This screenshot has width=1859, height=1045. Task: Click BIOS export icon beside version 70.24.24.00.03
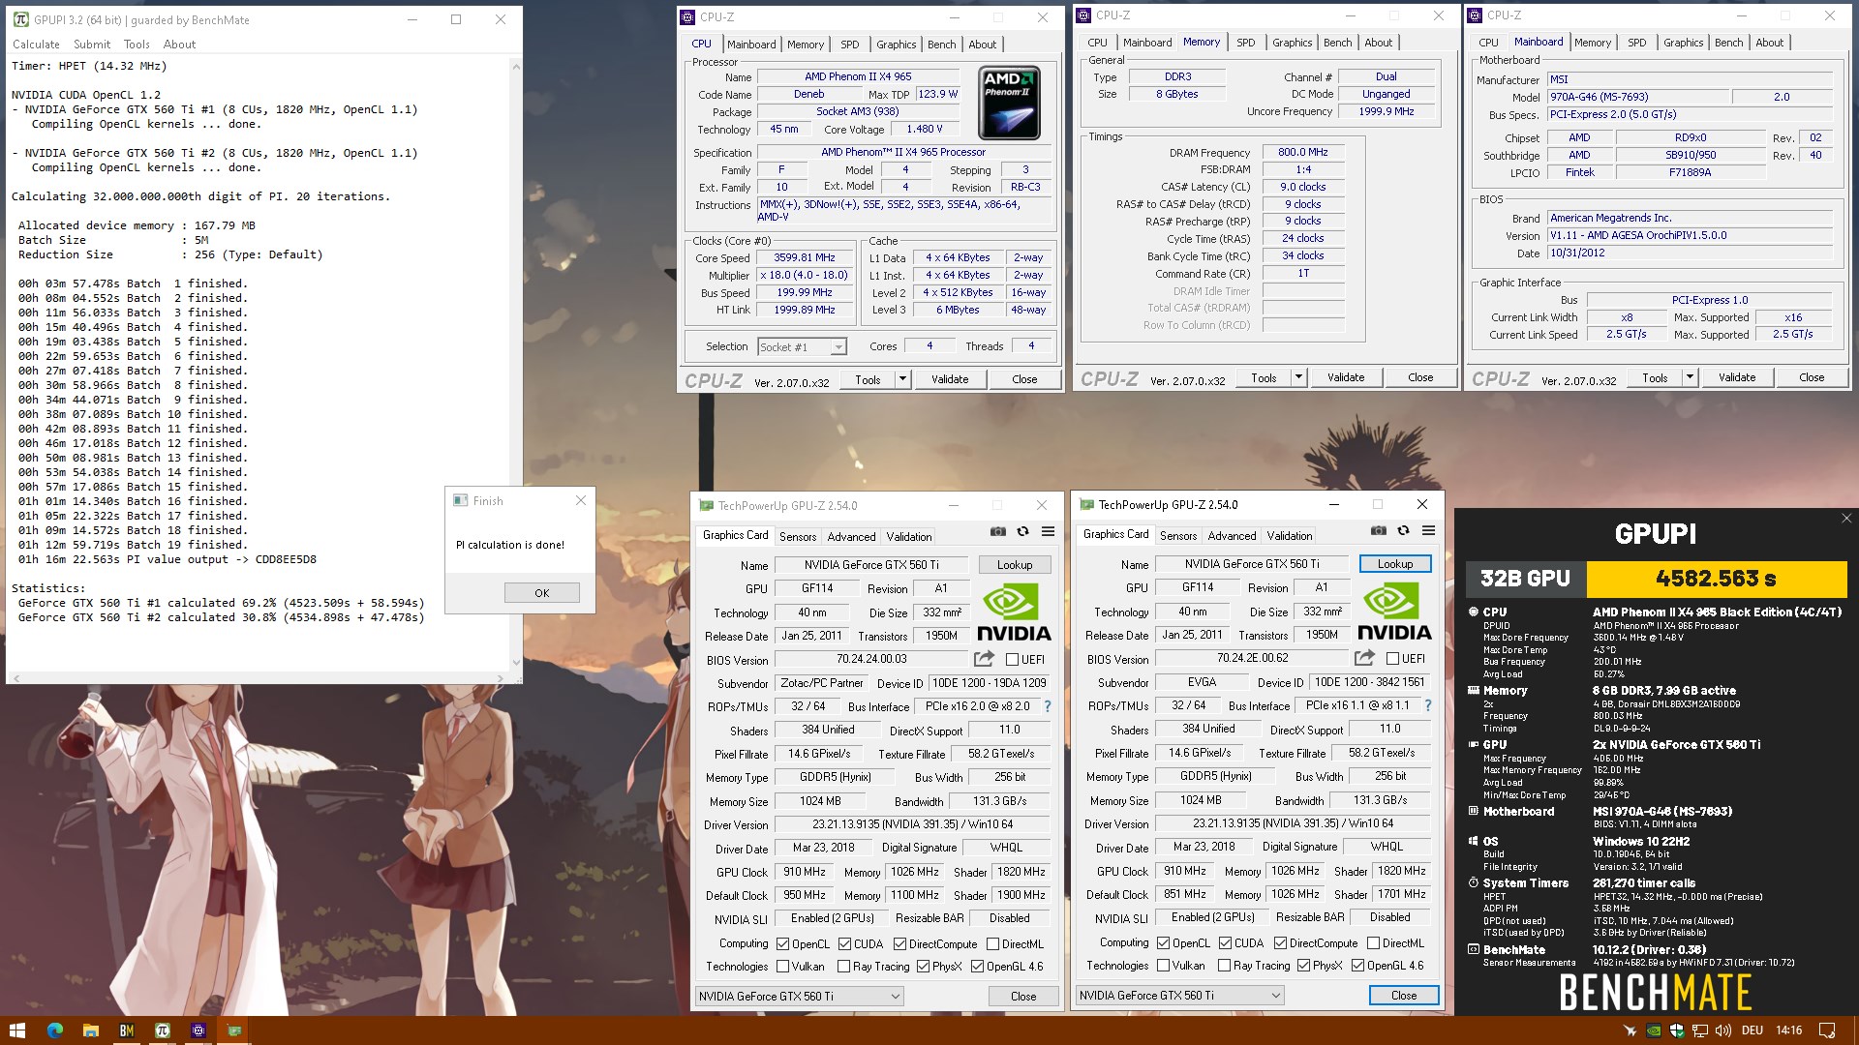[984, 659]
